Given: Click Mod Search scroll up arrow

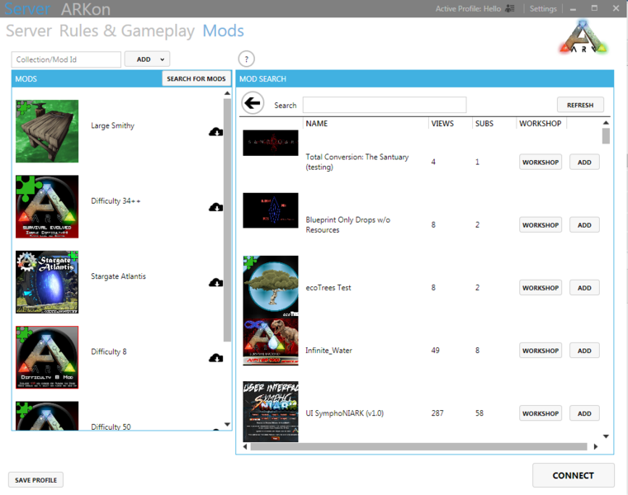Looking at the screenshot, I should coord(606,123).
